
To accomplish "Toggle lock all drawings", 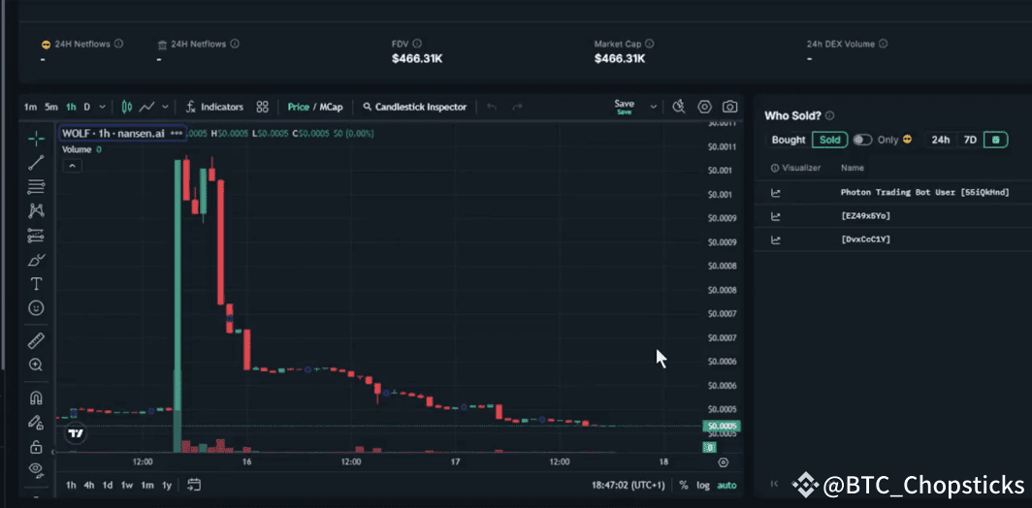I will coord(36,447).
